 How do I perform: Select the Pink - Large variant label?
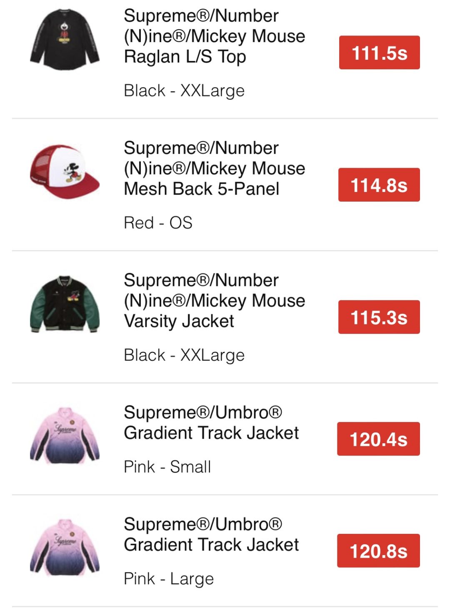[x=169, y=579]
